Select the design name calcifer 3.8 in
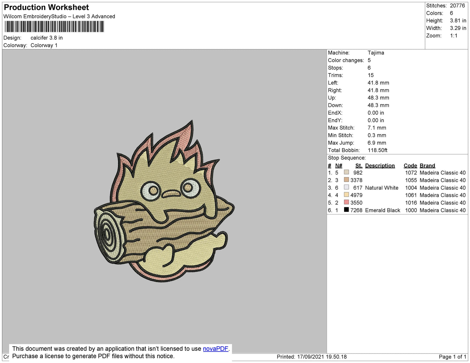Image resolution: width=470 pixels, height=363 pixels. click(x=47, y=38)
